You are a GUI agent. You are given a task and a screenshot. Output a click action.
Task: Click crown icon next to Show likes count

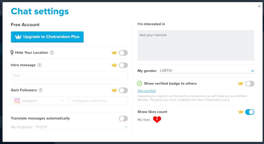point(241,112)
